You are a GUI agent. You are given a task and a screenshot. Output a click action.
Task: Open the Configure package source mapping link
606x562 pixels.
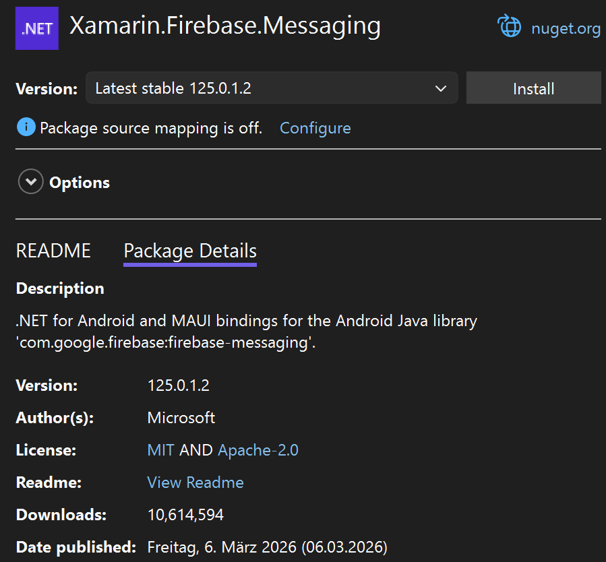(315, 128)
